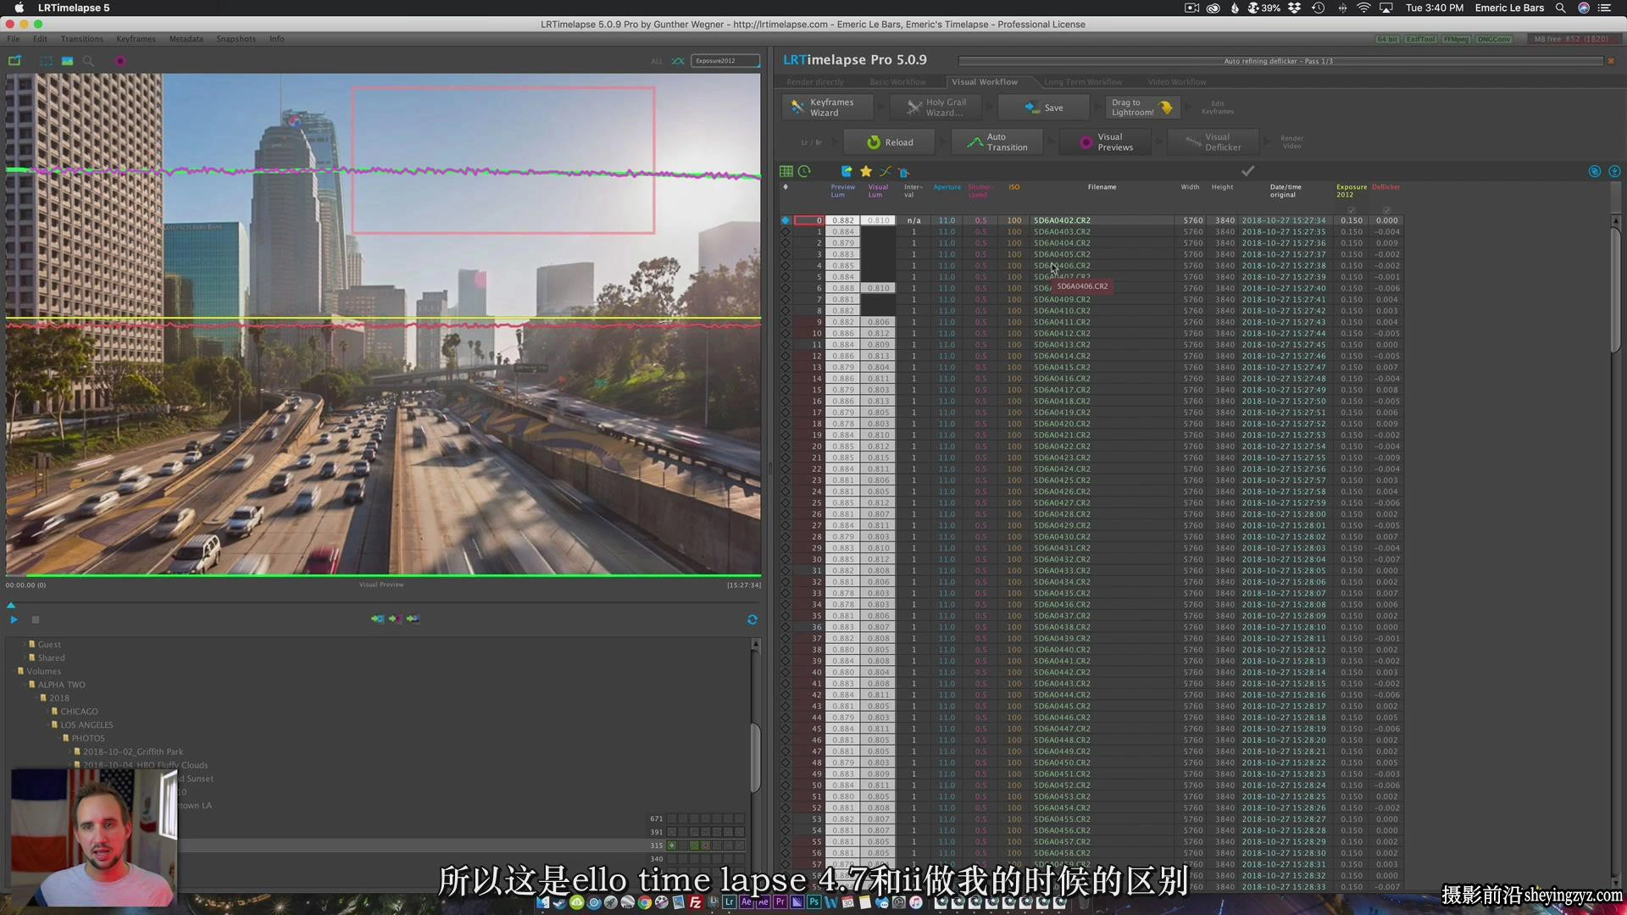Viewport: 1627px width, 915px height.
Task: Switch to the Basic Workflow tab
Action: 897,82
